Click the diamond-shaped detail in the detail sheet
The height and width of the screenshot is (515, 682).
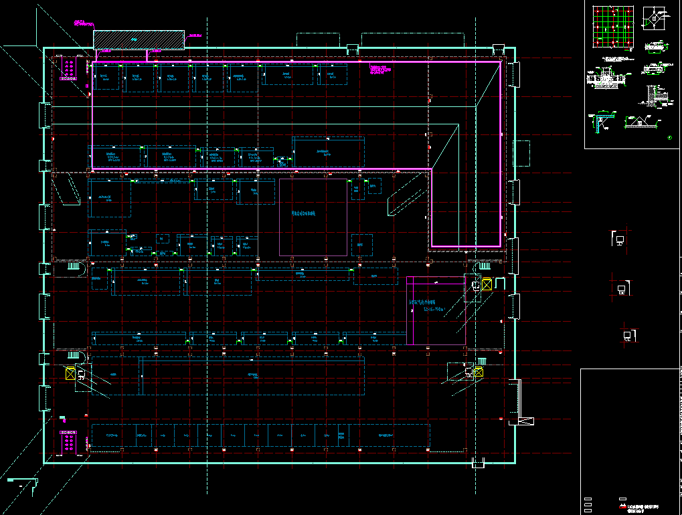654,19
